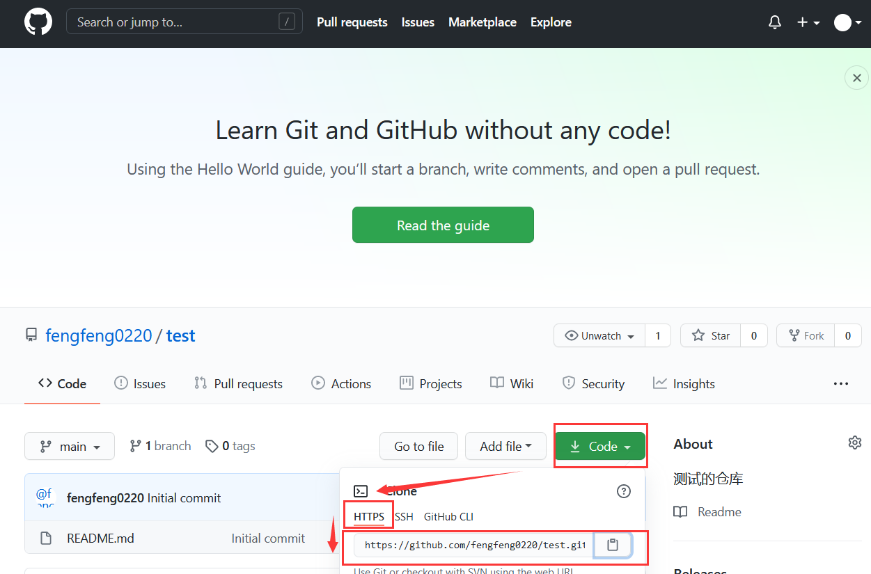Click the 测试的仓库 description text
The height and width of the screenshot is (574, 871).
tap(708, 479)
